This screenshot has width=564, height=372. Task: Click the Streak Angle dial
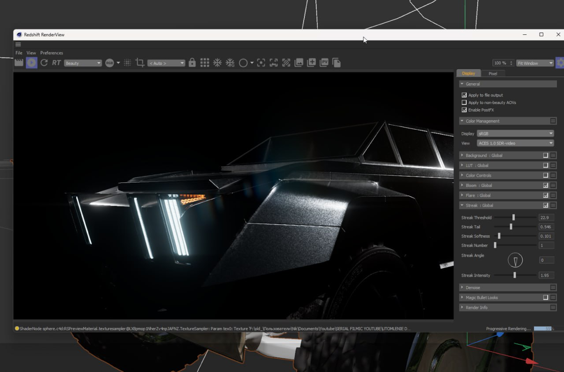(515, 260)
